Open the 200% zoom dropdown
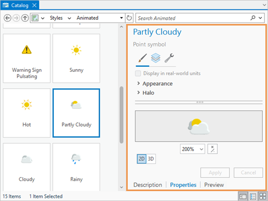Viewport: 268px width, 201px height. pyautogui.click(x=192, y=149)
